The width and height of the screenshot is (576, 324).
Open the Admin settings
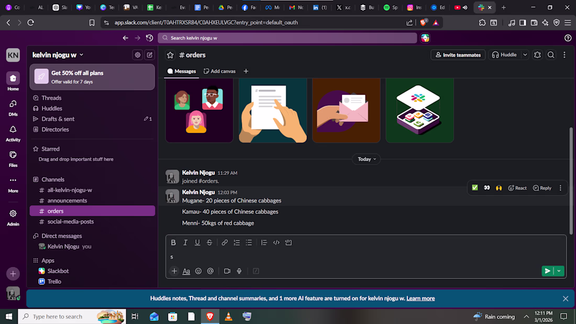(13, 217)
